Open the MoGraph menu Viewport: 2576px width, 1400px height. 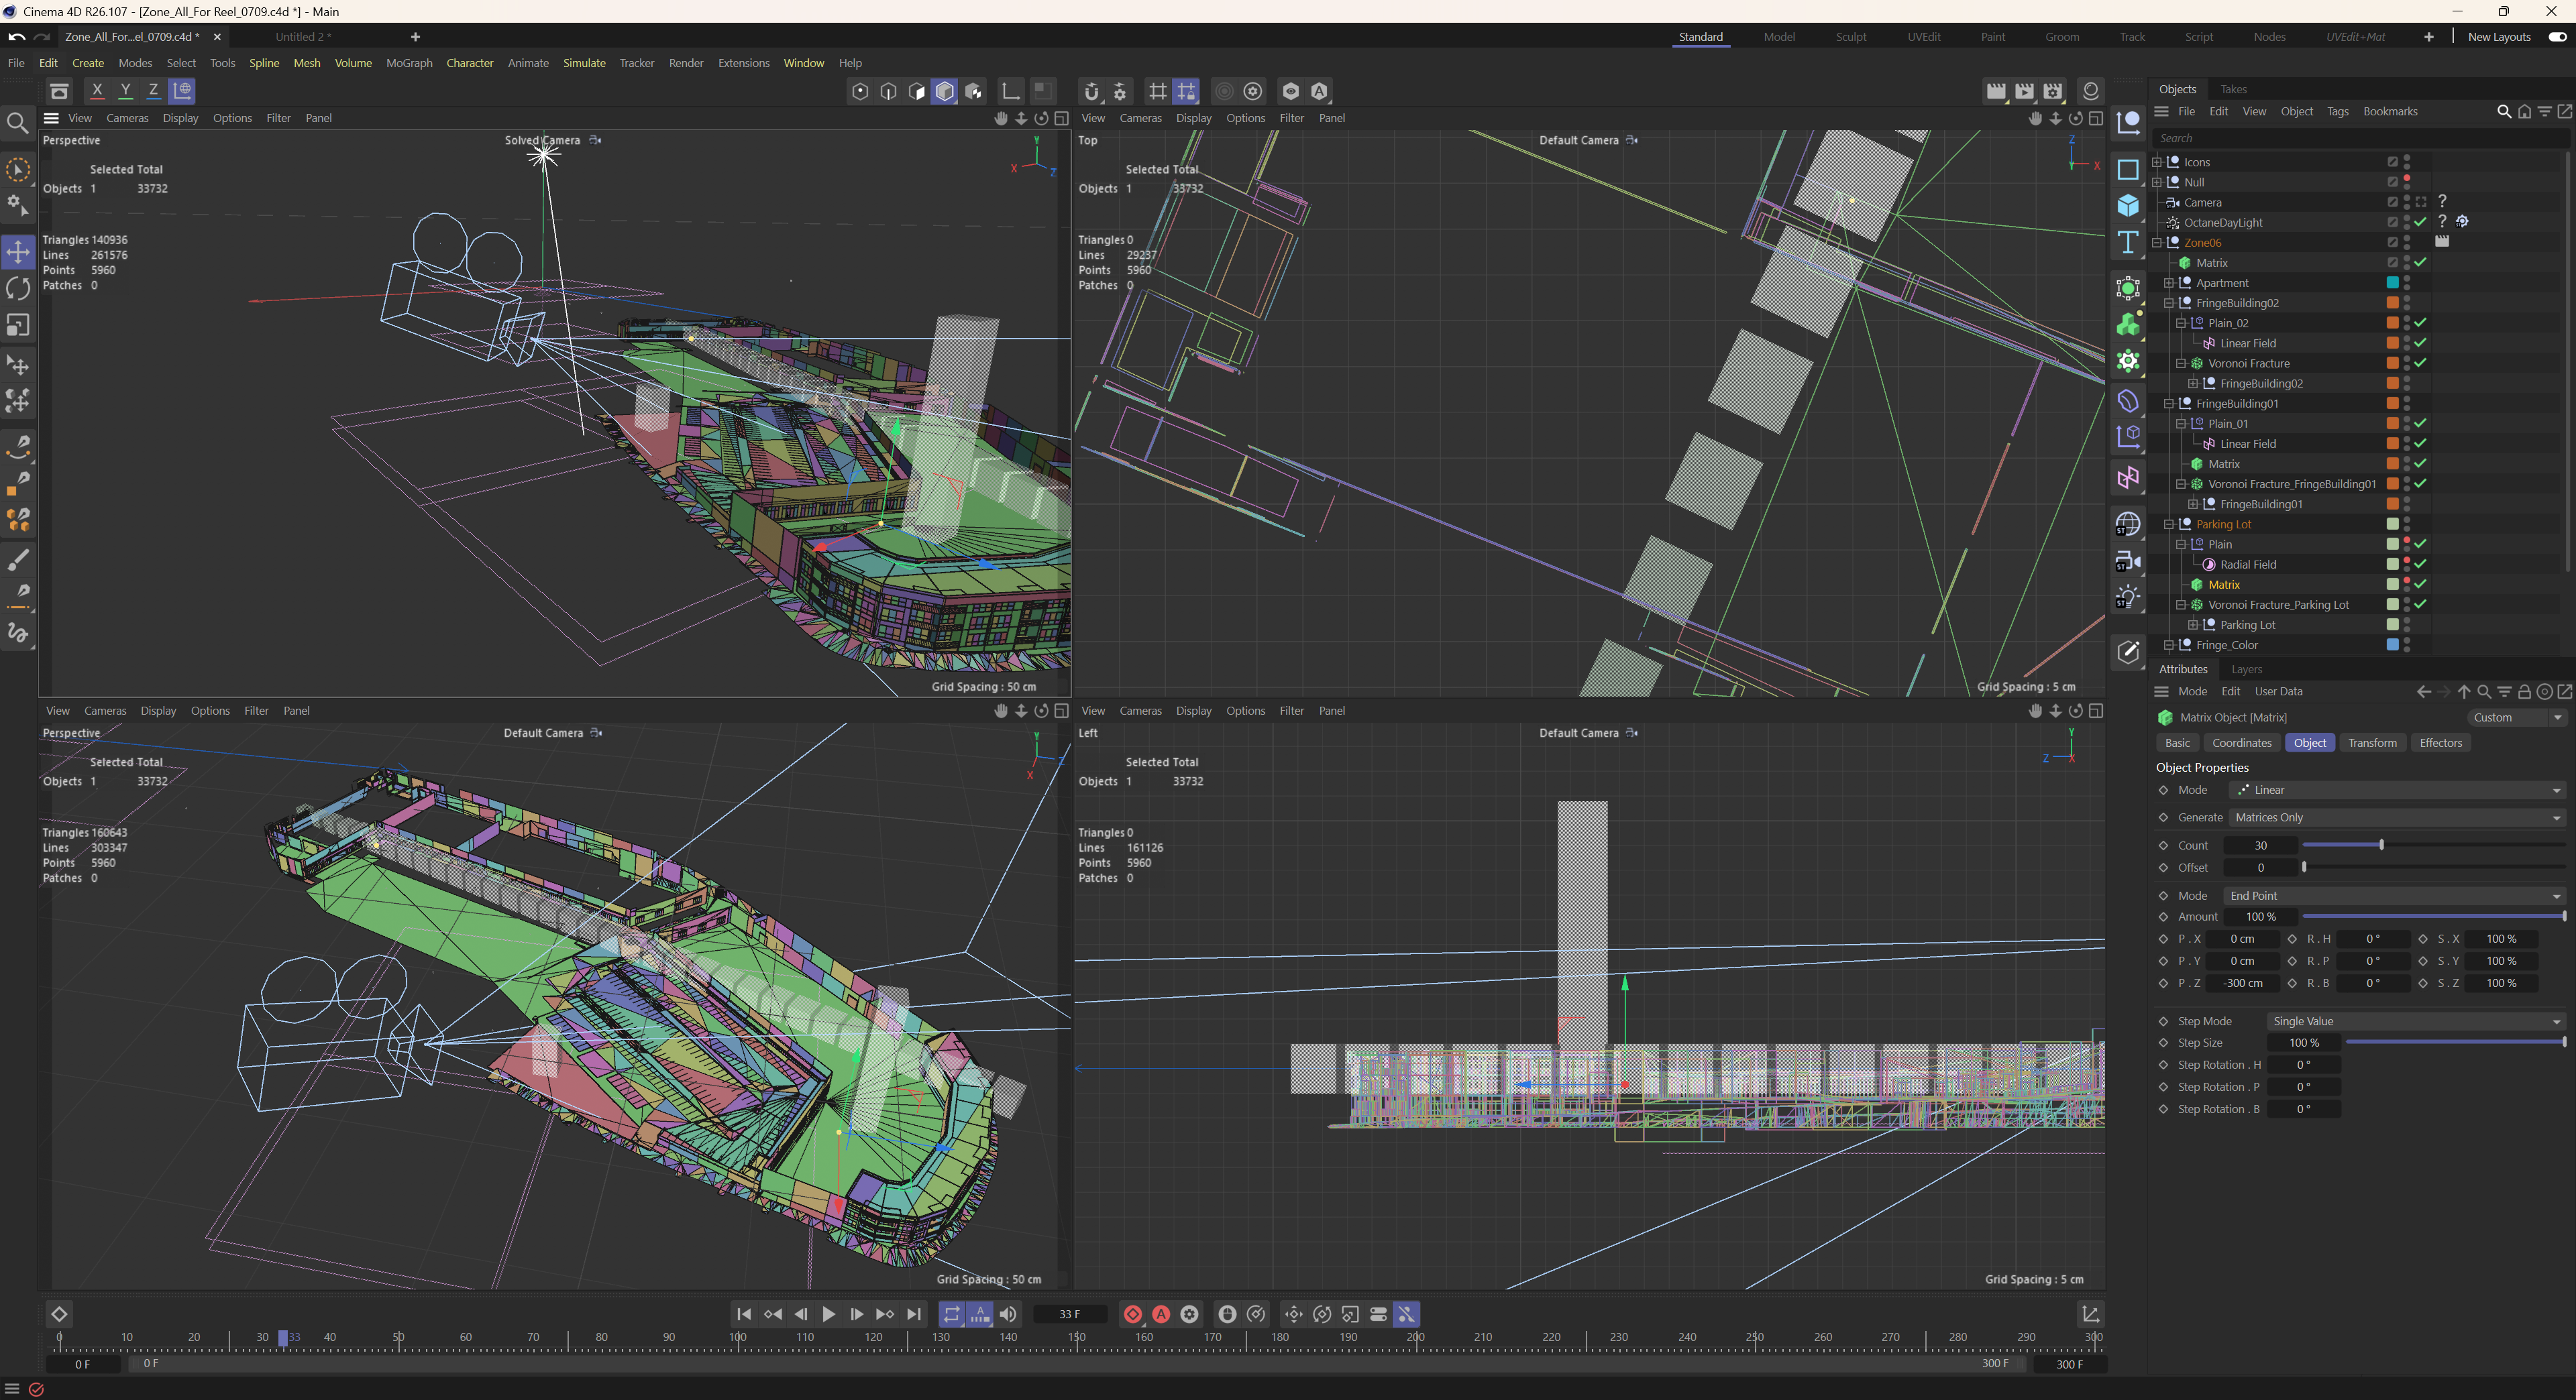409,63
